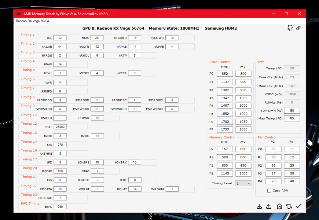The image size is (319, 220).
Task: Focus the tRRDS input
Action: (x=60, y=55)
